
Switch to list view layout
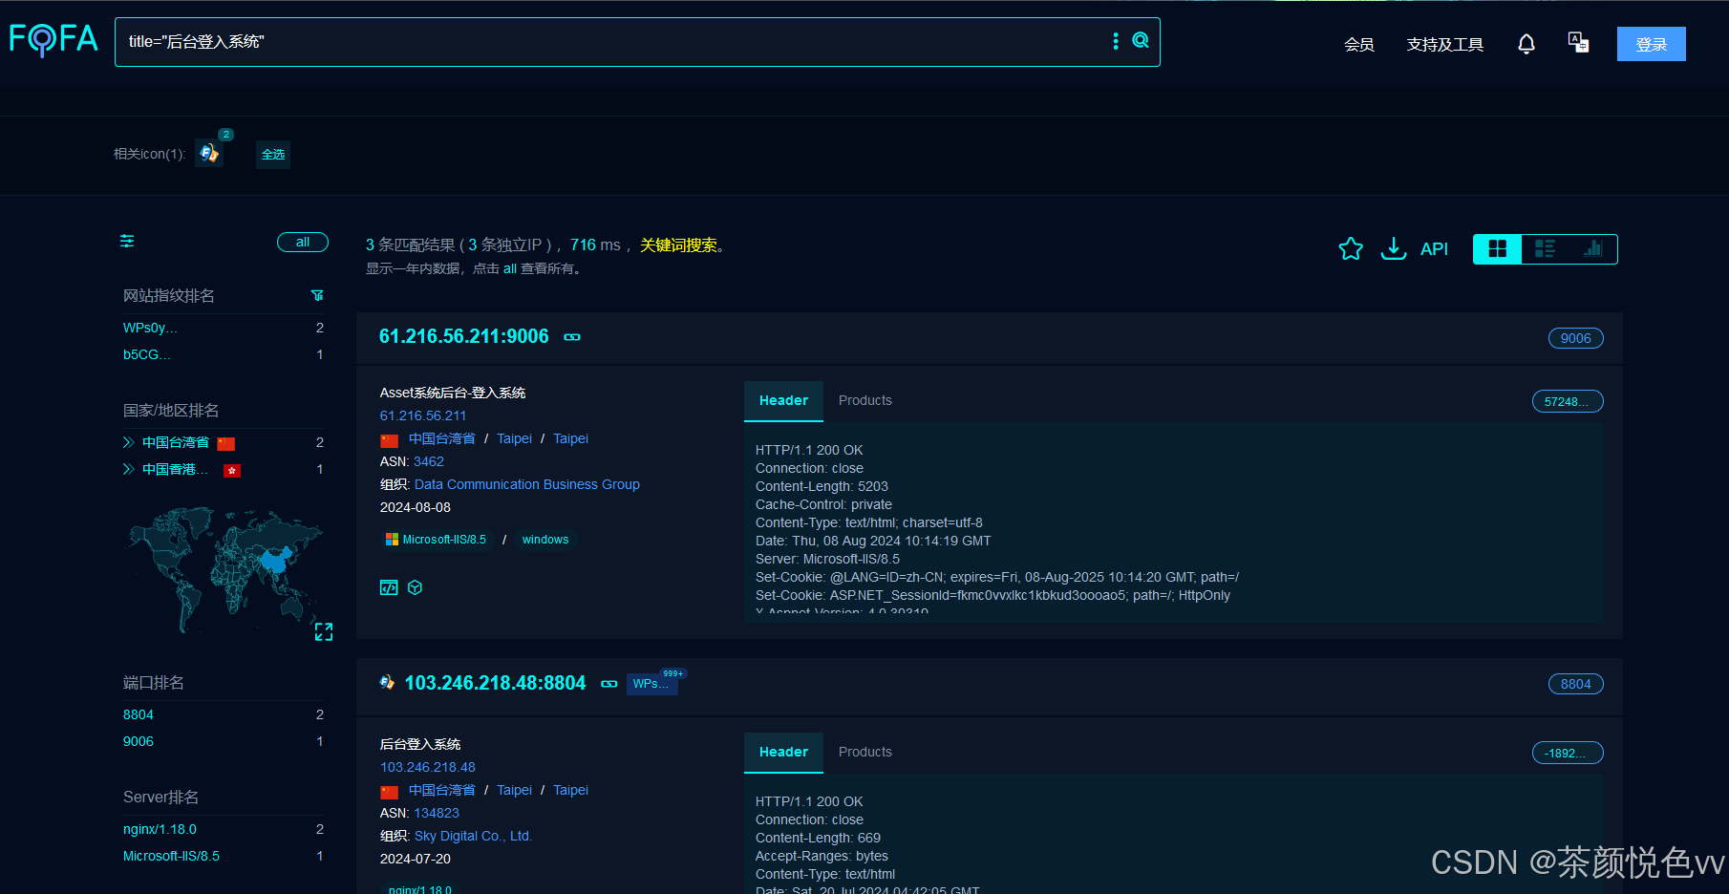click(1545, 248)
